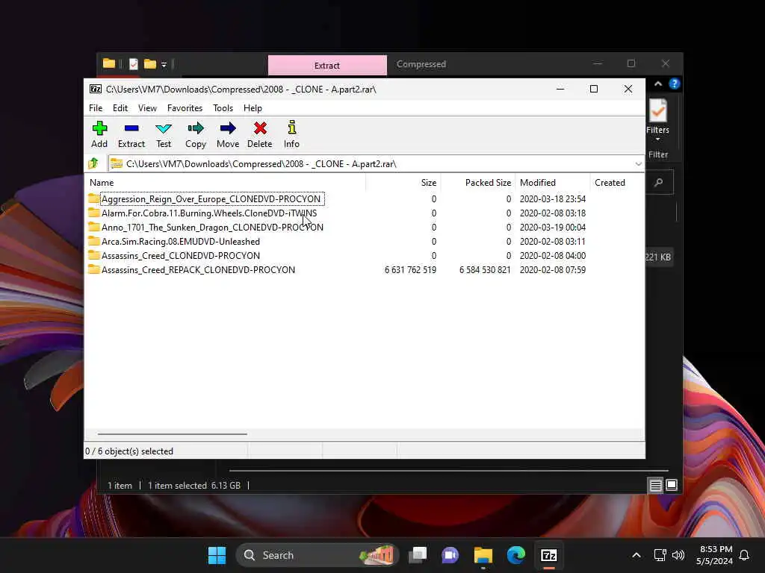Open the View menu
765x573 pixels.
tap(147, 107)
